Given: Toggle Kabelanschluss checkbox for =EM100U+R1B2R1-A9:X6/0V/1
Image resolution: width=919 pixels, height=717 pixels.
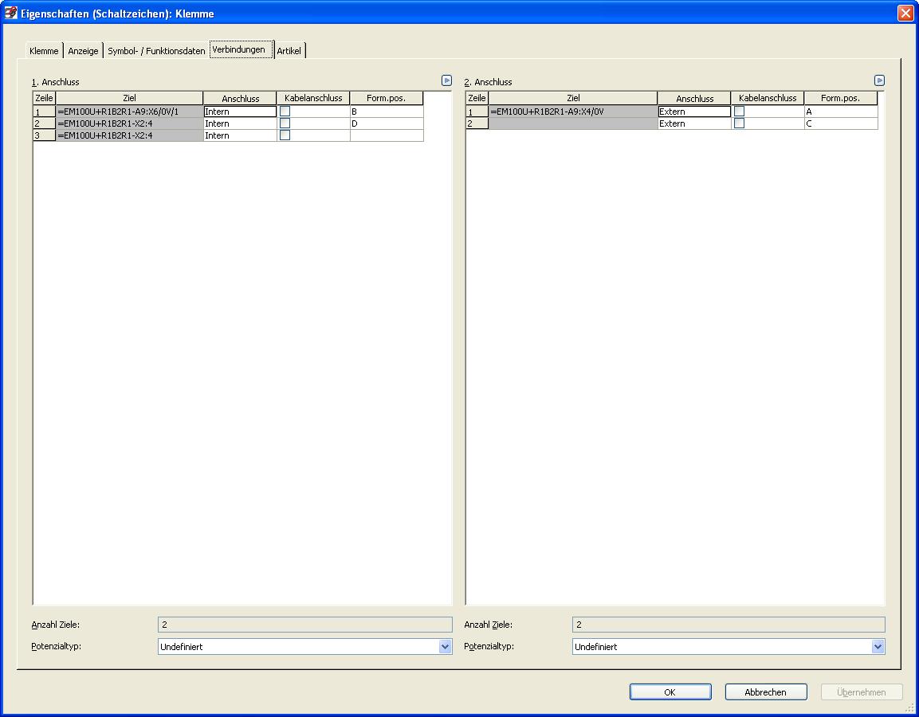Looking at the screenshot, I should click(x=285, y=112).
